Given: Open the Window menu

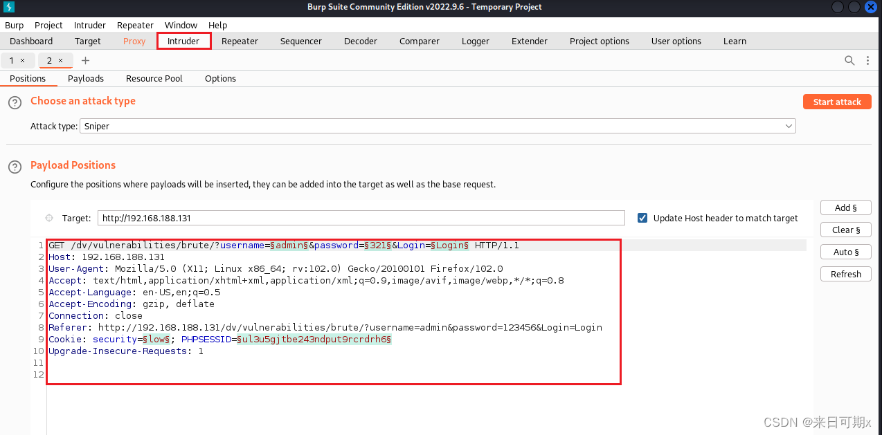Looking at the screenshot, I should (x=181, y=25).
